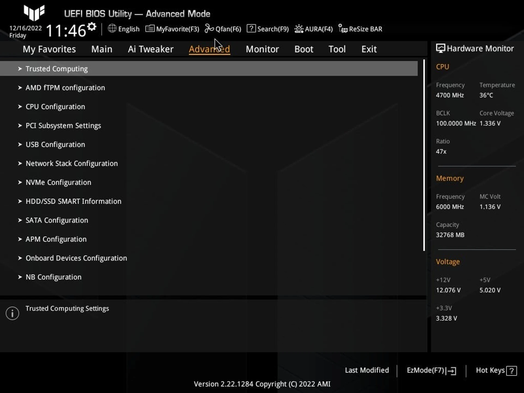The height and width of the screenshot is (393, 524).
Task: Click Last Modified button
Action: 367,370
